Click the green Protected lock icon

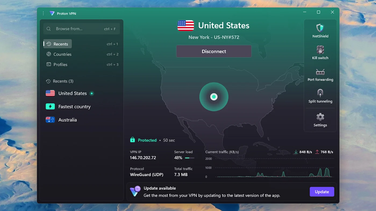pyautogui.click(x=133, y=140)
